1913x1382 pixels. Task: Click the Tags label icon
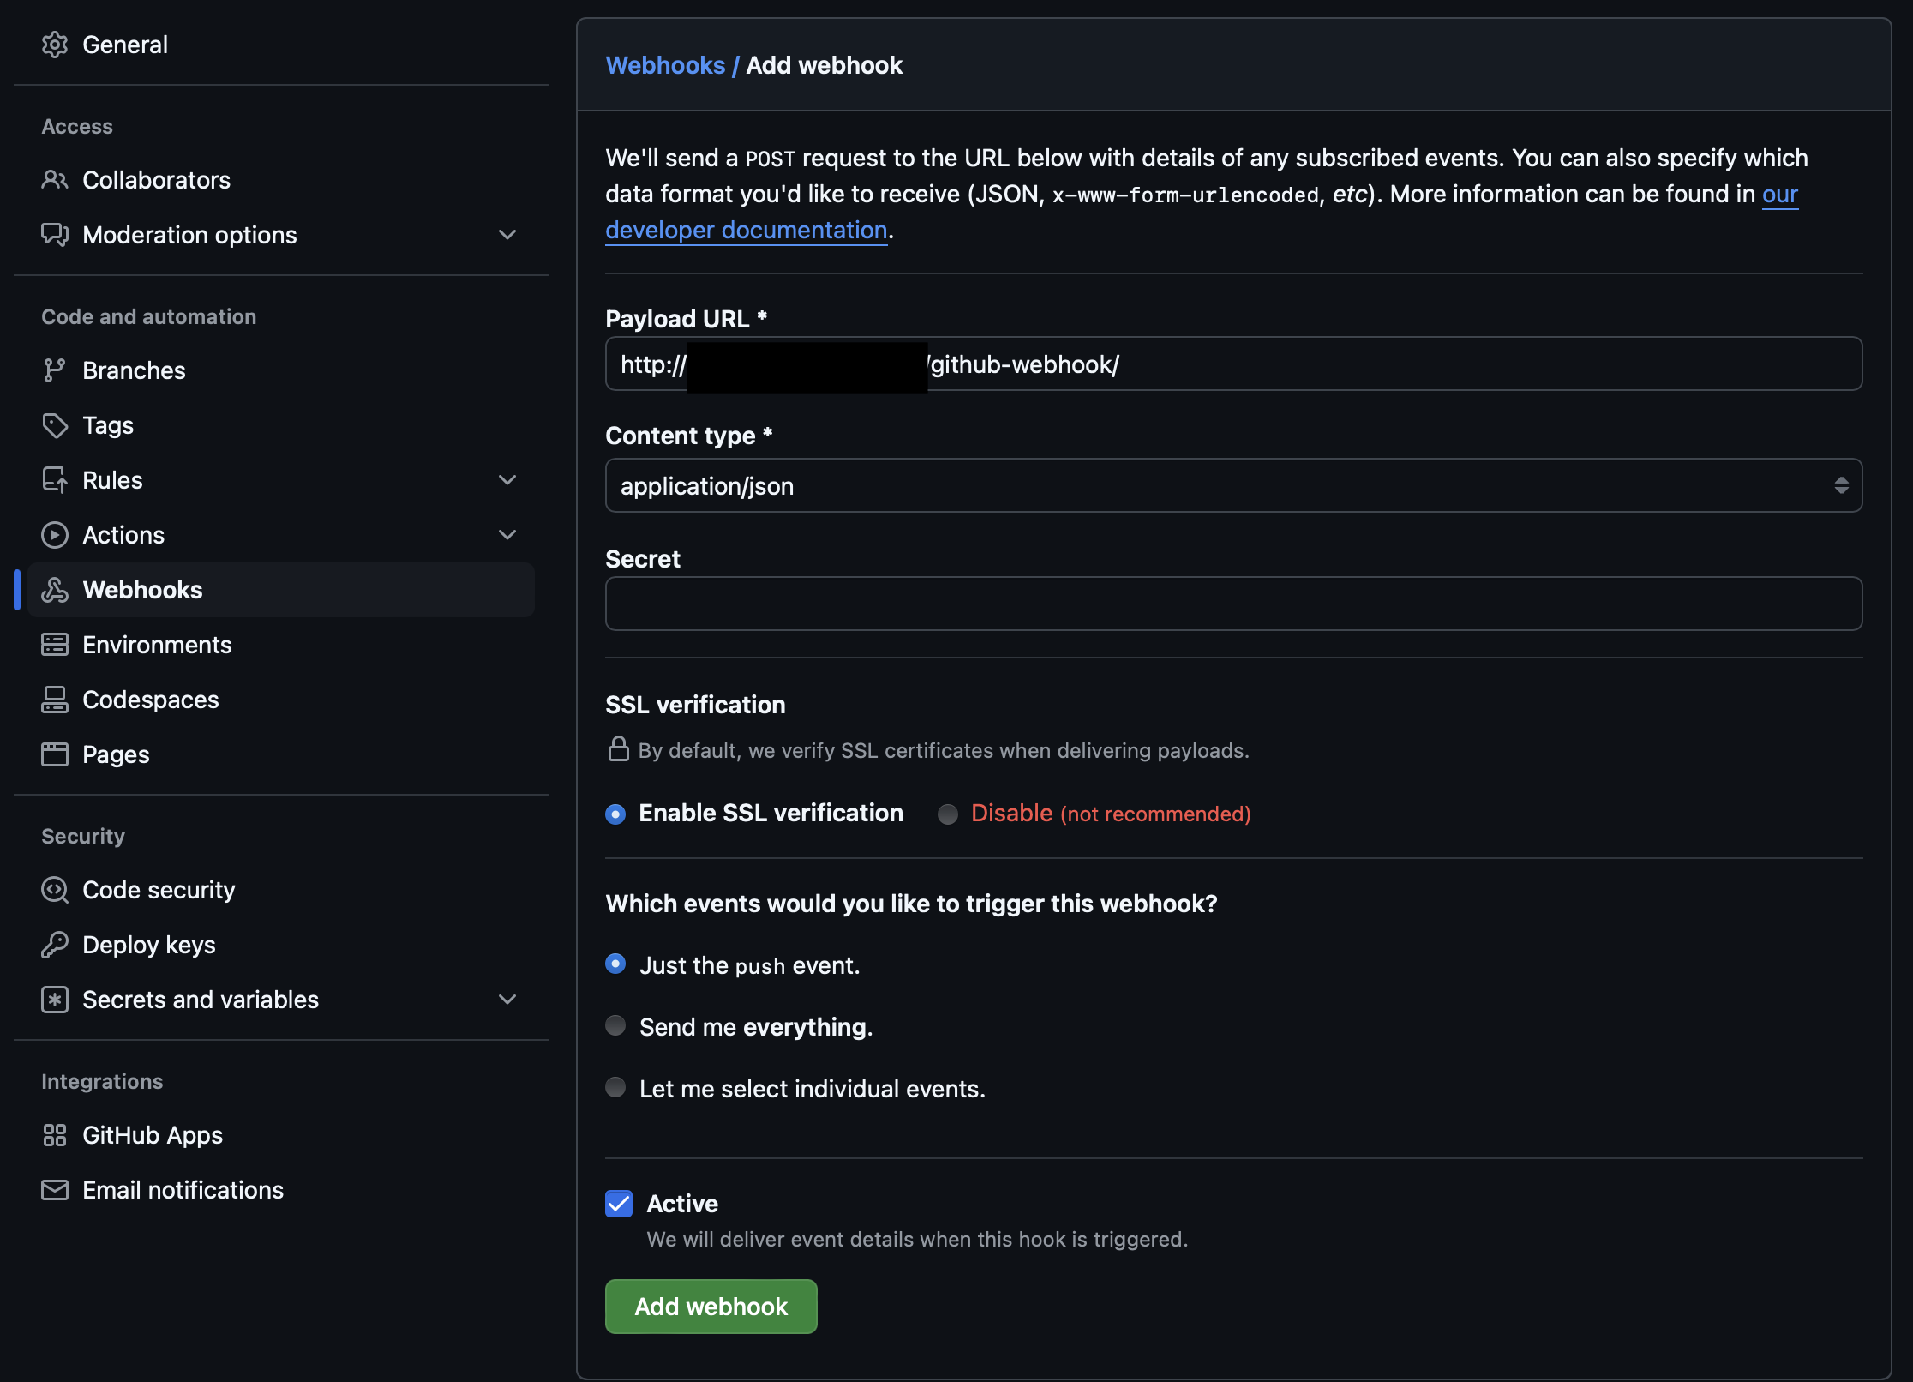(x=55, y=425)
